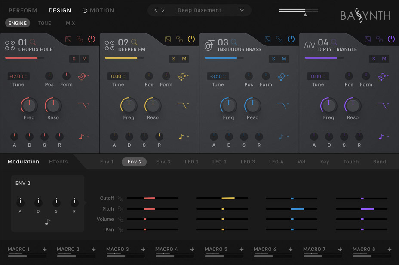Switch to the PERFORM tab
Viewport: 399px width, 265px height.
point(23,10)
